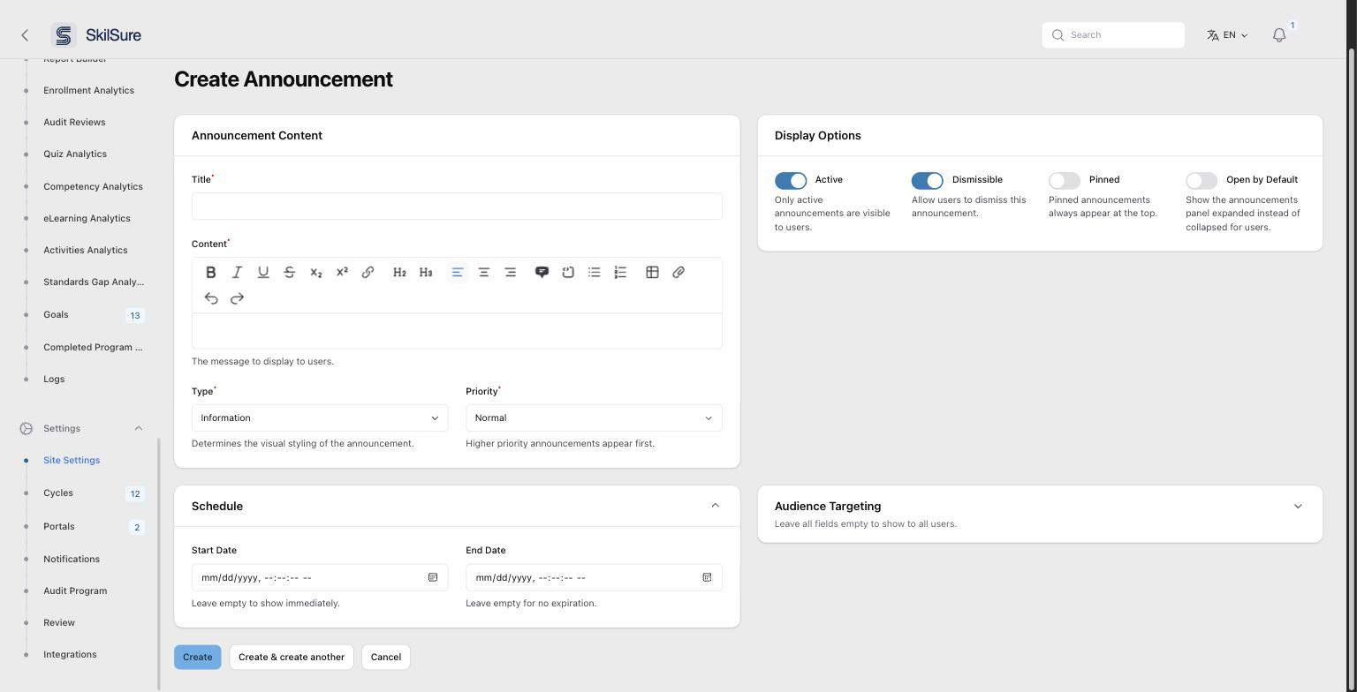Open the EN language selector
This screenshot has width=1357, height=692.
pos(1227,35)
